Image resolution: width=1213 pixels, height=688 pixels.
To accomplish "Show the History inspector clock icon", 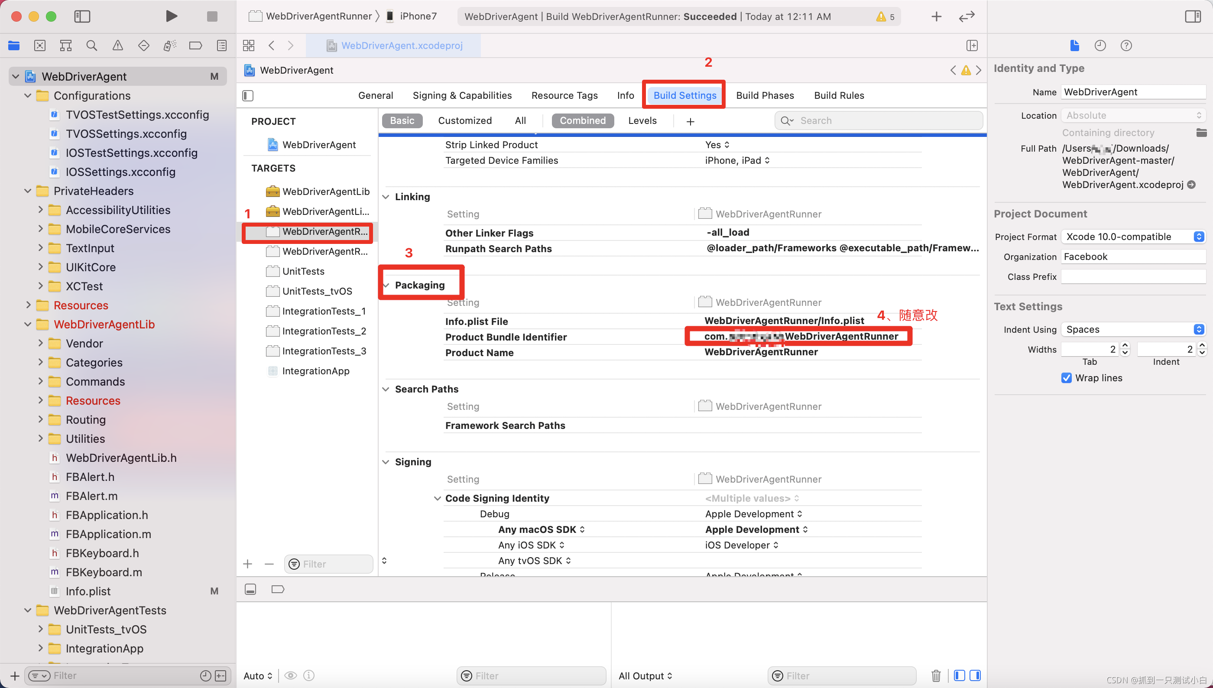I will tap(1100, 46).
